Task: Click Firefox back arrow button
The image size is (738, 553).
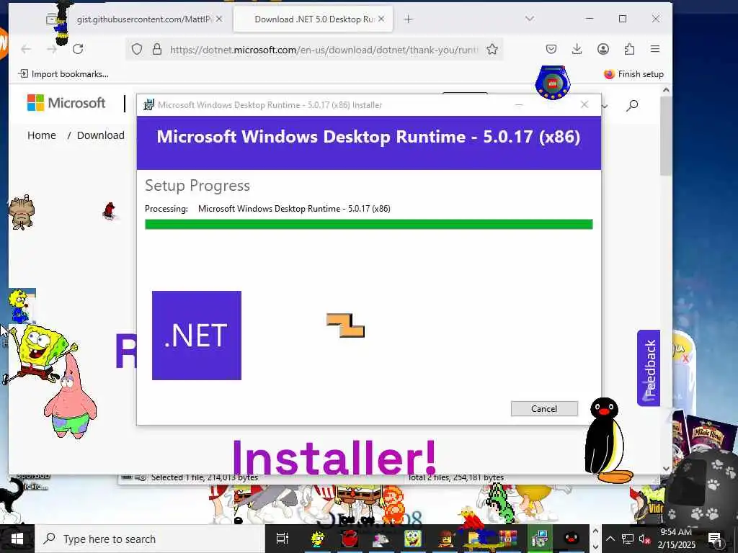Action: coord(26,49)
